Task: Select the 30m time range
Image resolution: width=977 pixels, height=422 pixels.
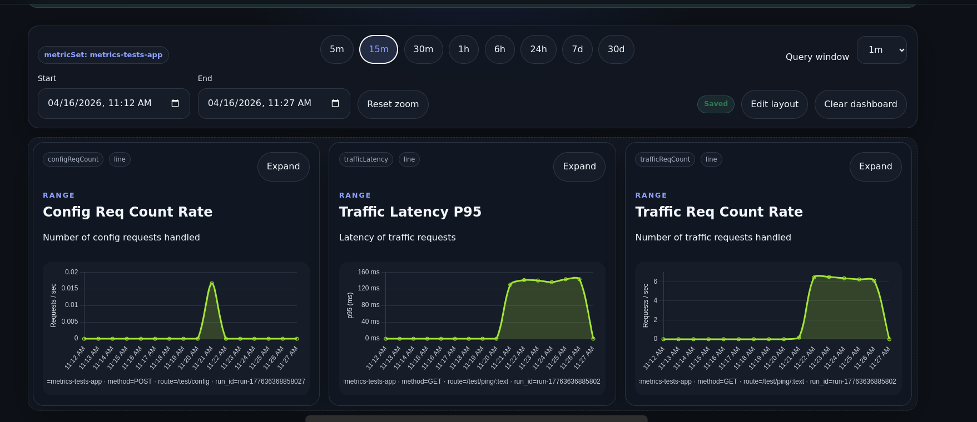Action: [x=424, y=49]
